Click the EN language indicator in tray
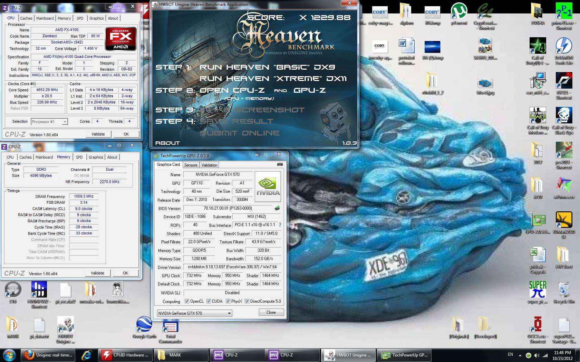 510,354
